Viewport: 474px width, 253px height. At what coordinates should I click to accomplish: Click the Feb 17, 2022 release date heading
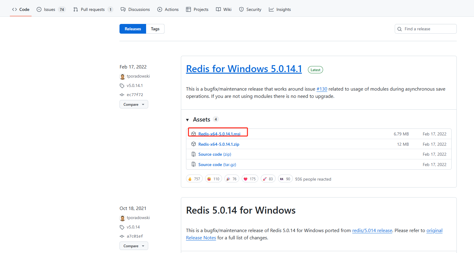(133, 67)
